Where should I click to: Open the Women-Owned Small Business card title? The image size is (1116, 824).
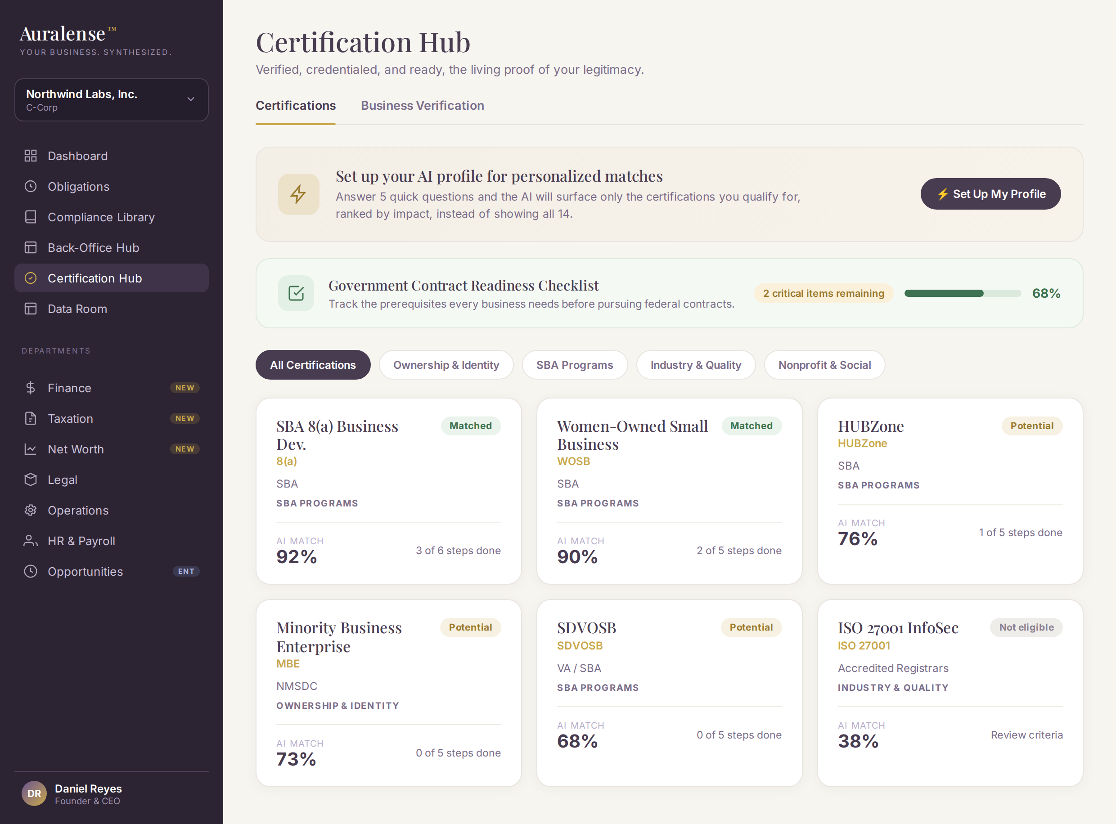tap(632, 435)
